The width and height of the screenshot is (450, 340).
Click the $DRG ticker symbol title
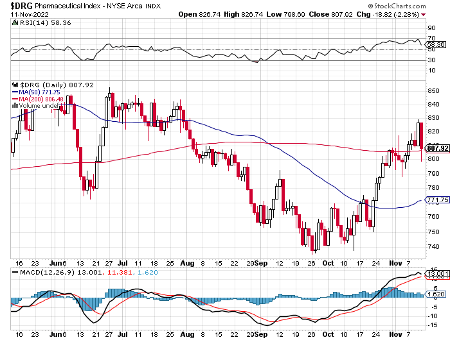click(x=22, y=5)
